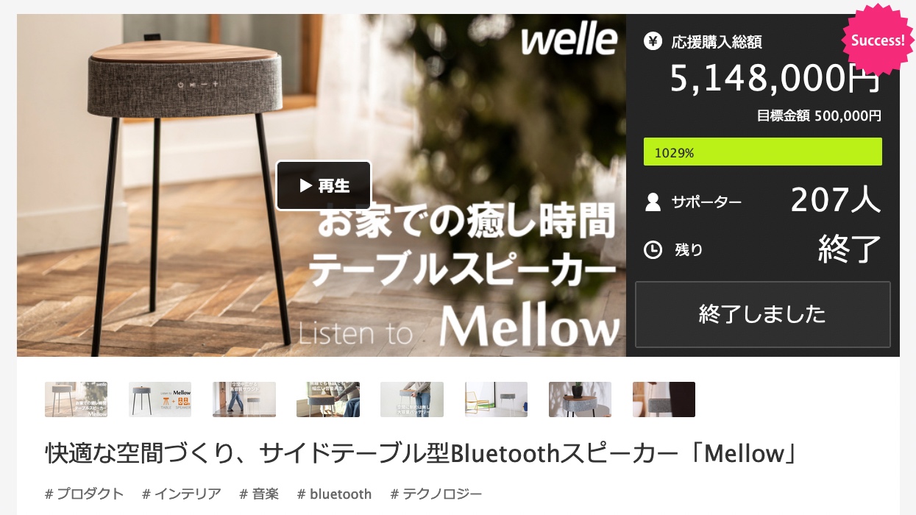Select the last dark thumbnail image
Viewport: 916px width, 515px height.
(x=664, y=399)
